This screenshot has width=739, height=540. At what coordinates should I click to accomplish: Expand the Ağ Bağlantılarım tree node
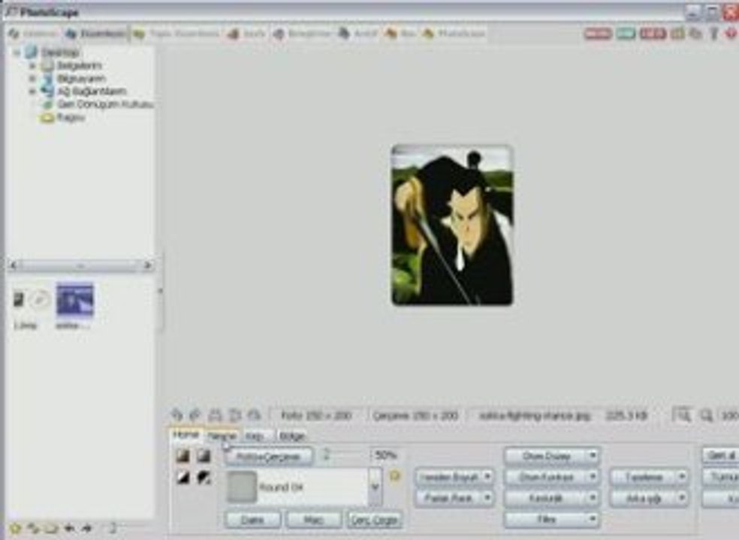click(32, 91)
